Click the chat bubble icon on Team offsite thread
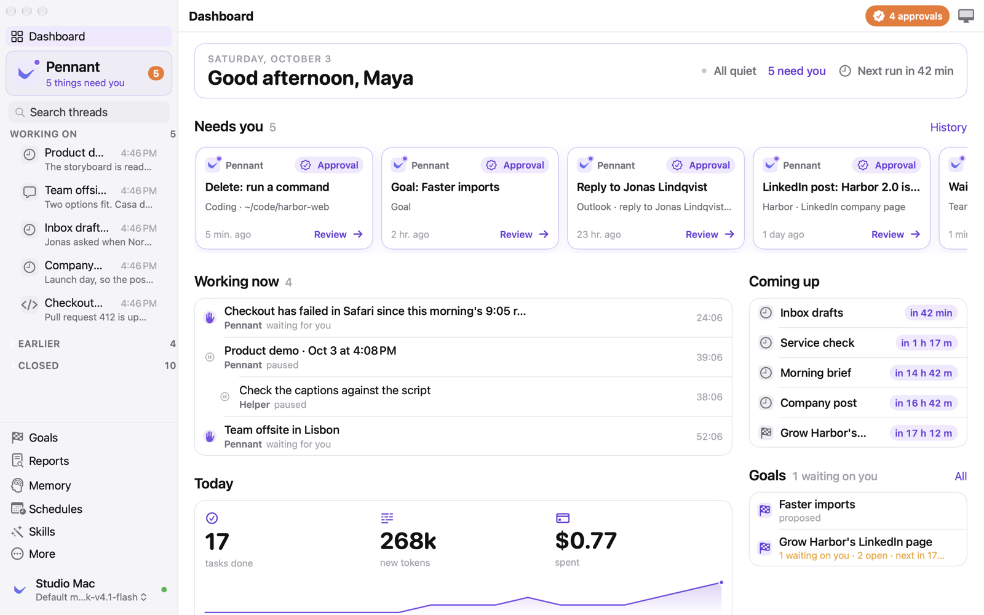Viewport: 984px width, 615px height. tap(29, 192)
